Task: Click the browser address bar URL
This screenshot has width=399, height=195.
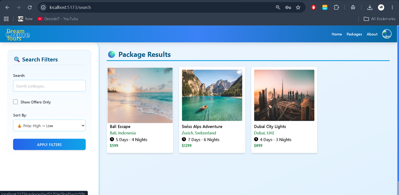Action: [x=70, y=7]
